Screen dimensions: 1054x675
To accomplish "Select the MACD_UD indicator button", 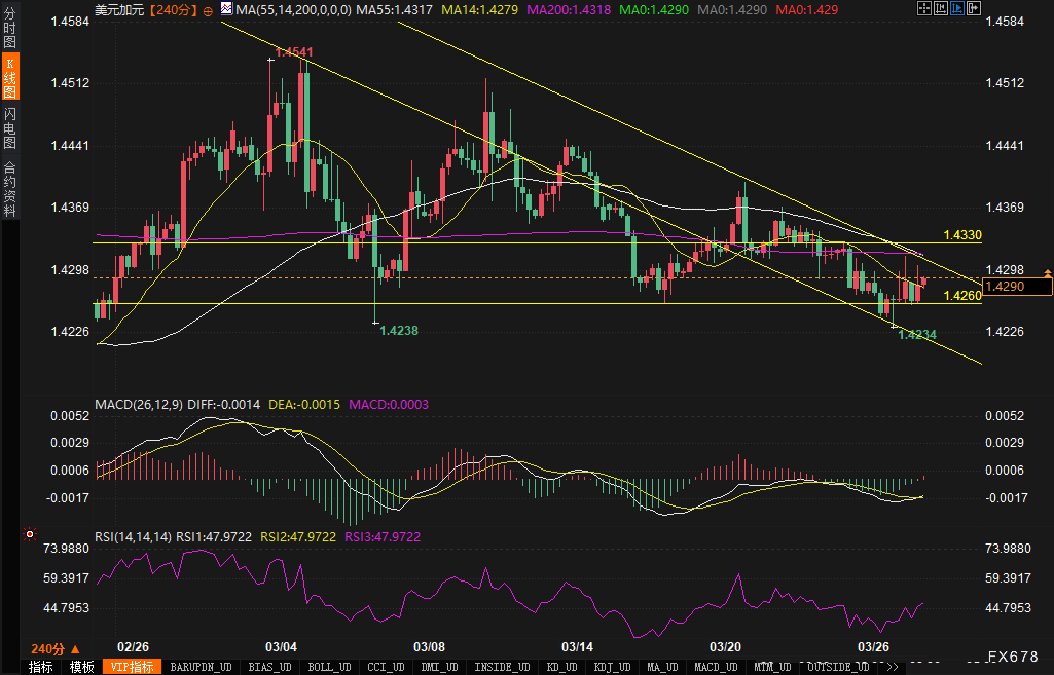I will [716, 667].
